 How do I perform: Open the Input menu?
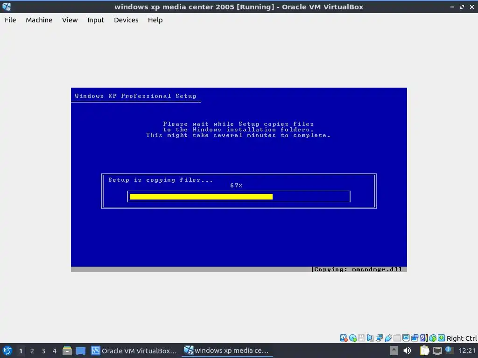pyautogui.click(x=96, y=20)
